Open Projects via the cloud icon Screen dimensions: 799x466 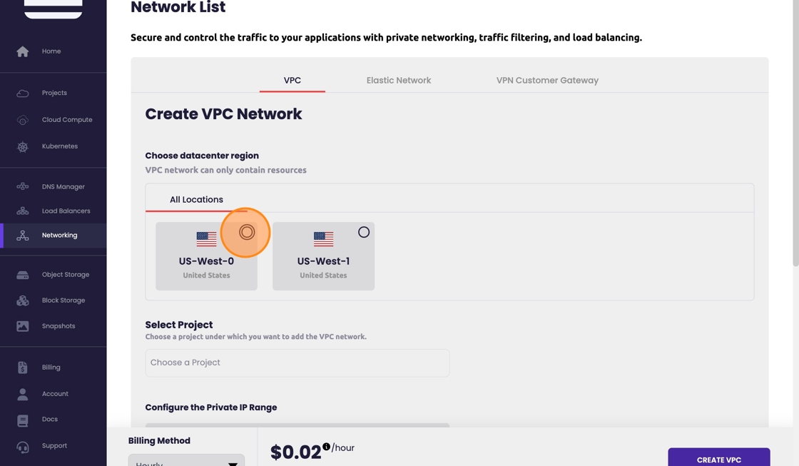point(23,93)
